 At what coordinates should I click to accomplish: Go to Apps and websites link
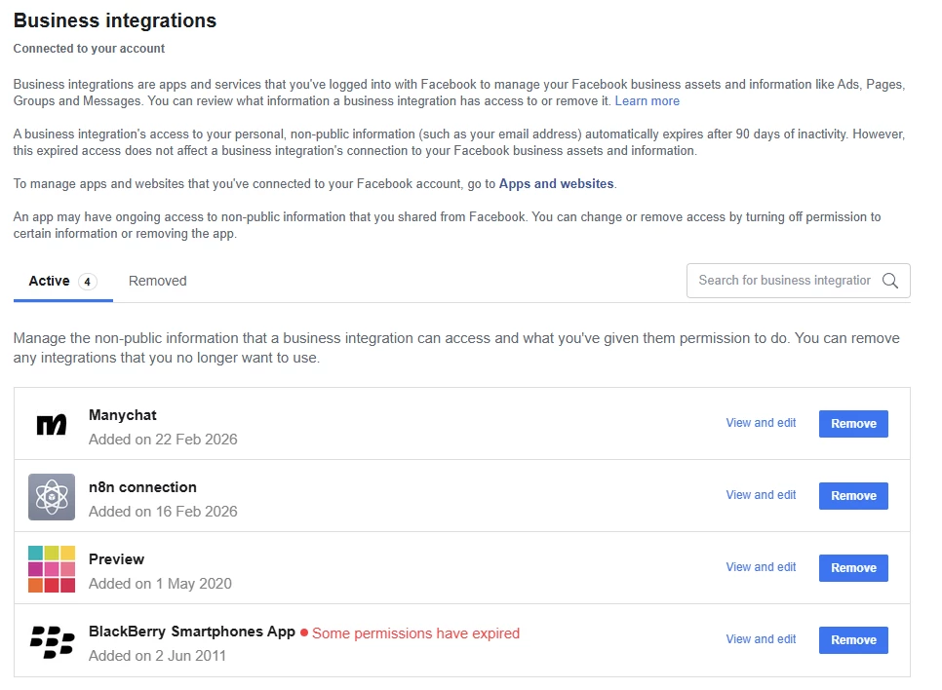coord(556,183)
